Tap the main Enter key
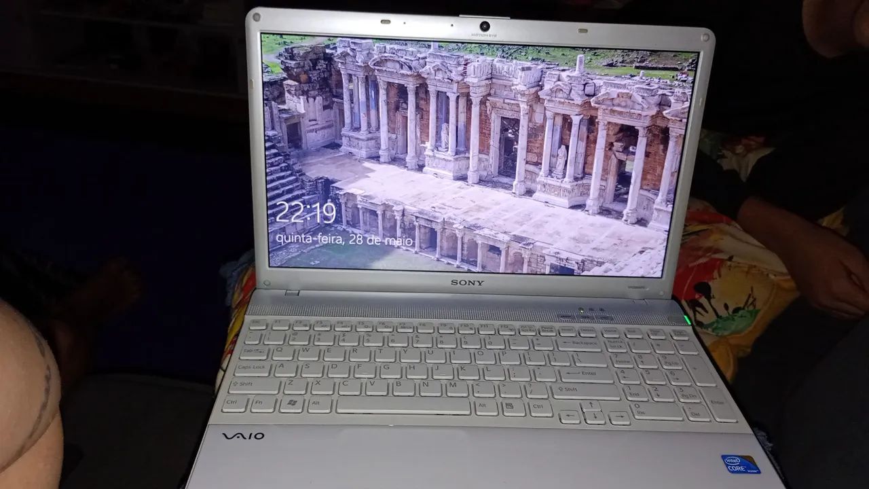Viewport: 869px width, 489px height. 585,375
